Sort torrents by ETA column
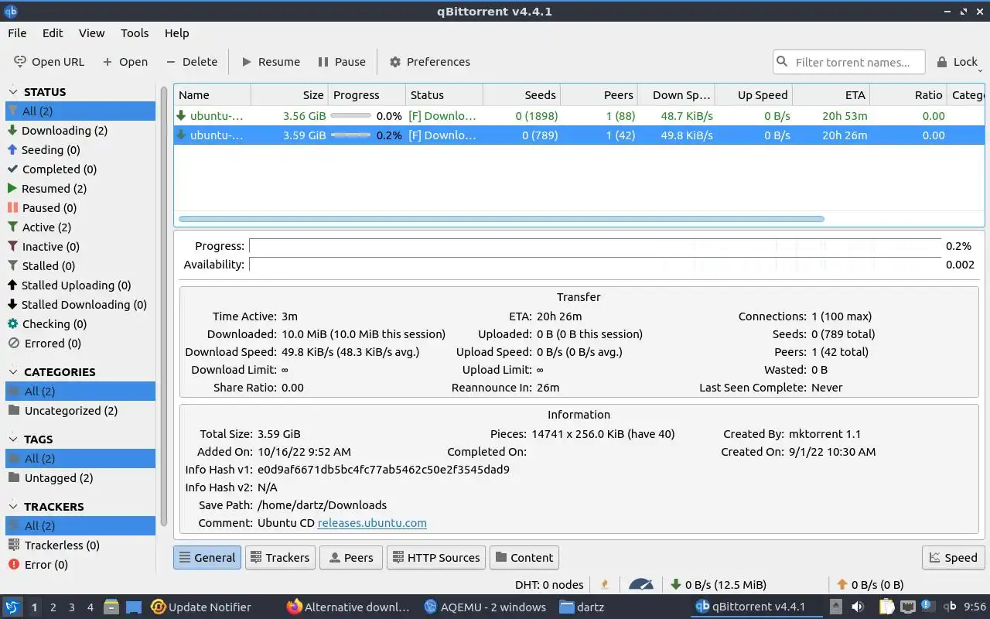Screen dimensions: 990x619 [831, 95]
